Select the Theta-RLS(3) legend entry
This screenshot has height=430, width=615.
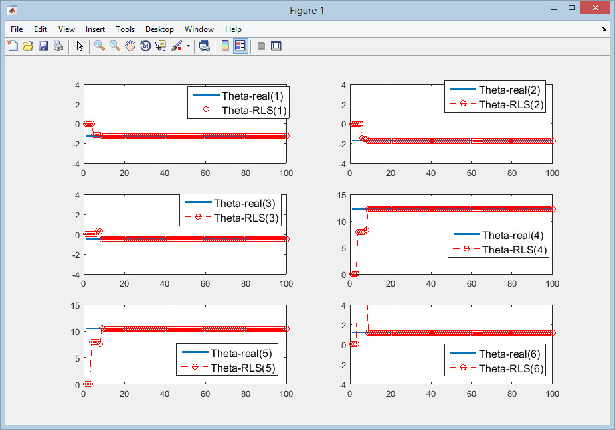[232, 218]
